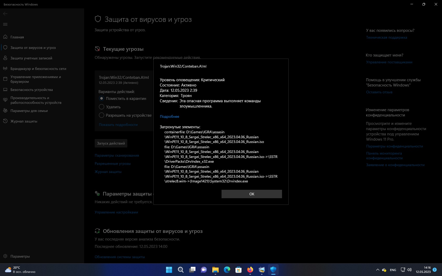Open the clock showing 14:16

[x=423, y=270]
